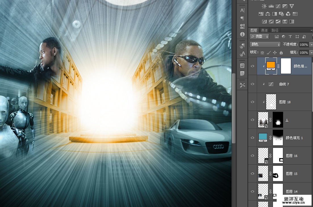Screen dimensions: 313x207
Task: Click the lock all padlock icon
Action: tap(281, 53)
